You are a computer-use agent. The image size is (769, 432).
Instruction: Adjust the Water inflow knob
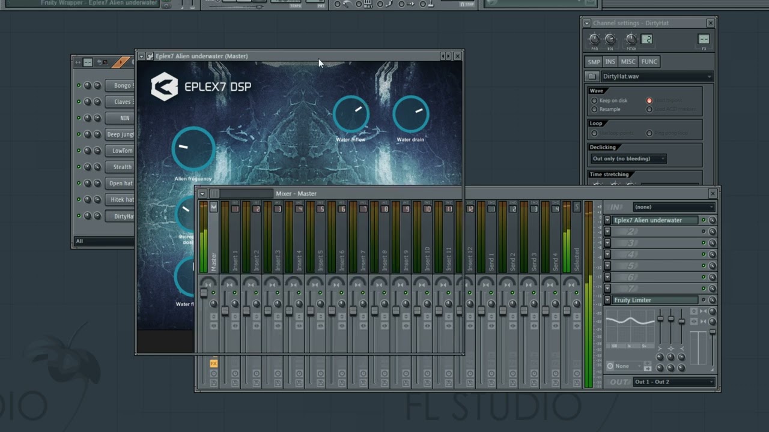[351, 114]
